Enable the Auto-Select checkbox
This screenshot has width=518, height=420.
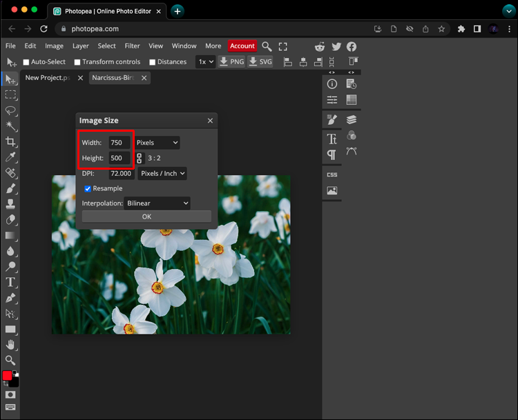coord(27,62)
